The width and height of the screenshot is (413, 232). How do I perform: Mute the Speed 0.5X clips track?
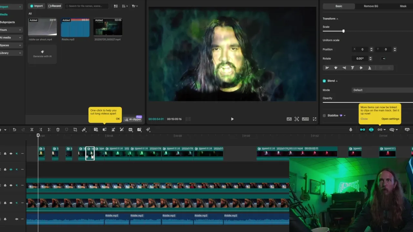(x=16, y=153)
